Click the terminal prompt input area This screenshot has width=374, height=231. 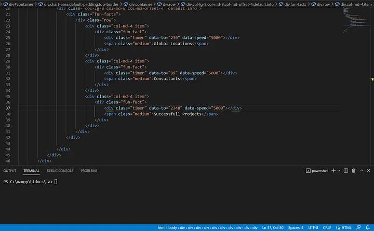(x=56, y=182)
